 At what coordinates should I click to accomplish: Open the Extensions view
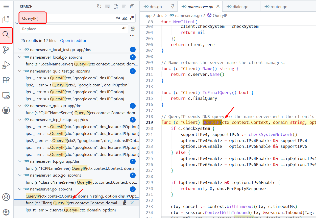[x=6, y=80]
